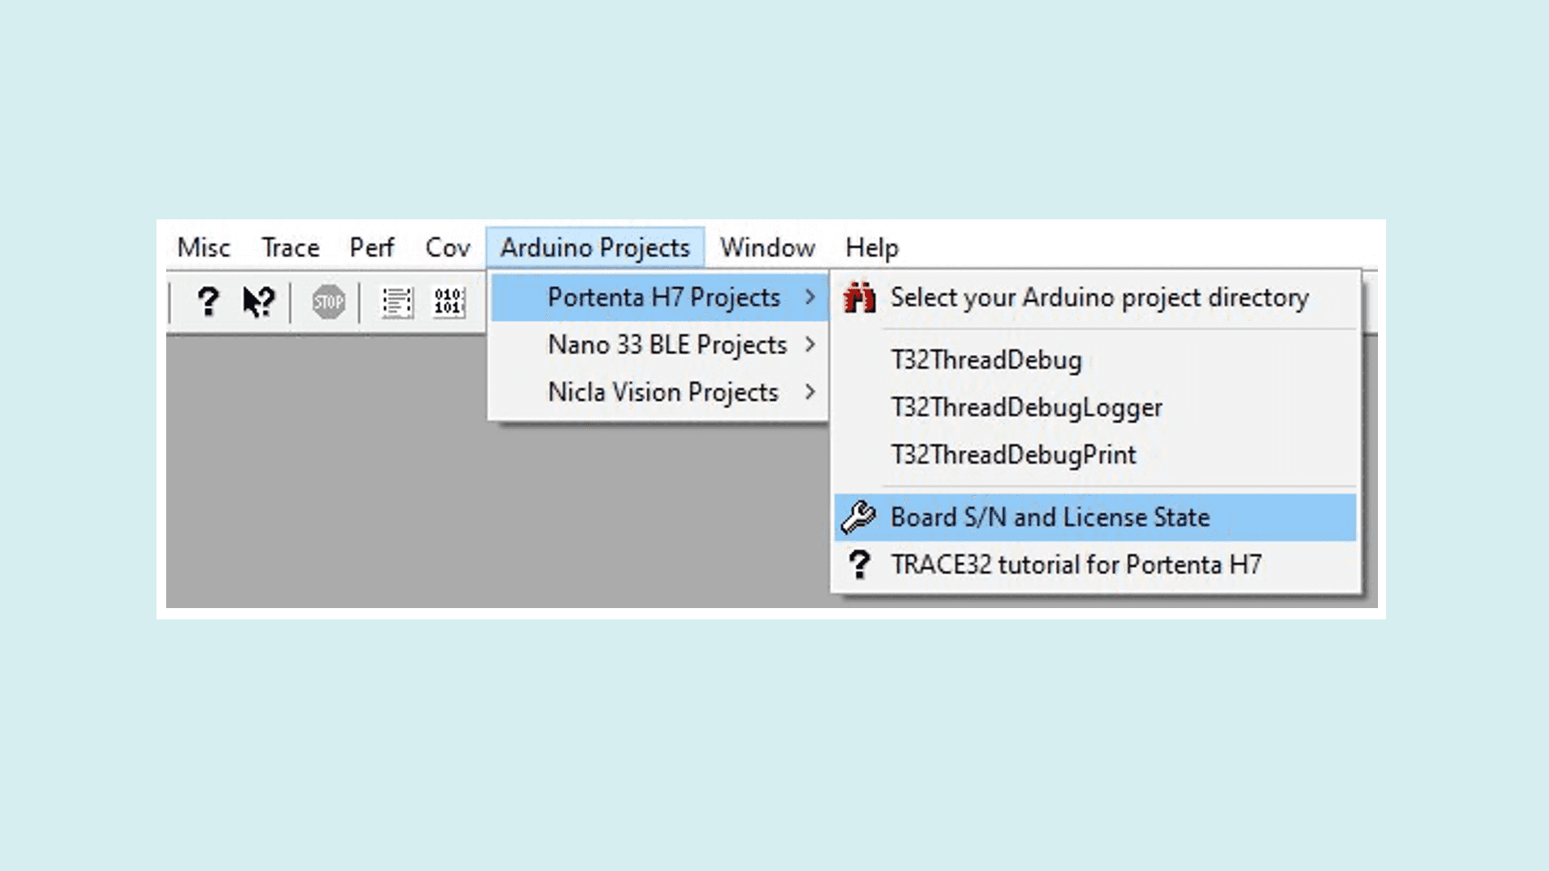The height and width of the screenshot is (871, 1549).
Task: Click the context help pointer icon
Action: point(259,302)
